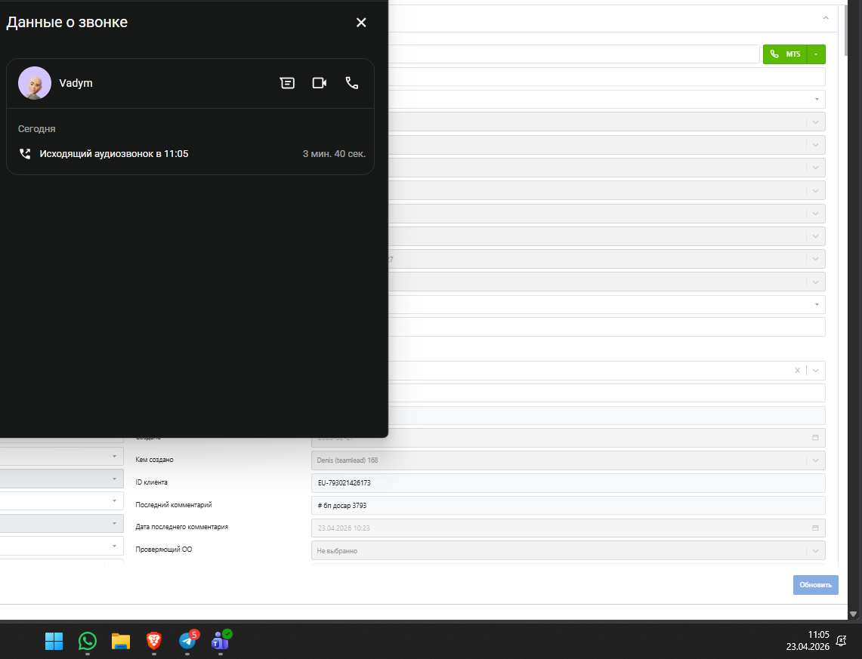Open Telegram with 5 unread messages
The height and width of the screenshot is (659, 862).
(x=188, y=640)
